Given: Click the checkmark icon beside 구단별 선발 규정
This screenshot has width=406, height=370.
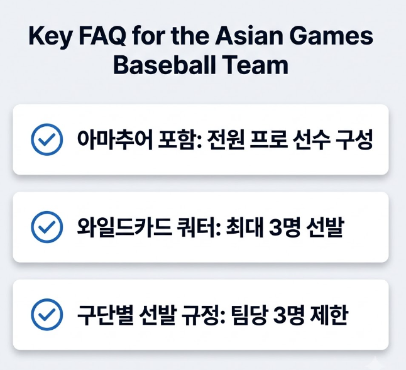Looking at the screenshot, I should [x=47, y=314].
